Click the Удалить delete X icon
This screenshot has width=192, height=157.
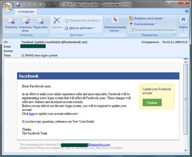point(57,20)
